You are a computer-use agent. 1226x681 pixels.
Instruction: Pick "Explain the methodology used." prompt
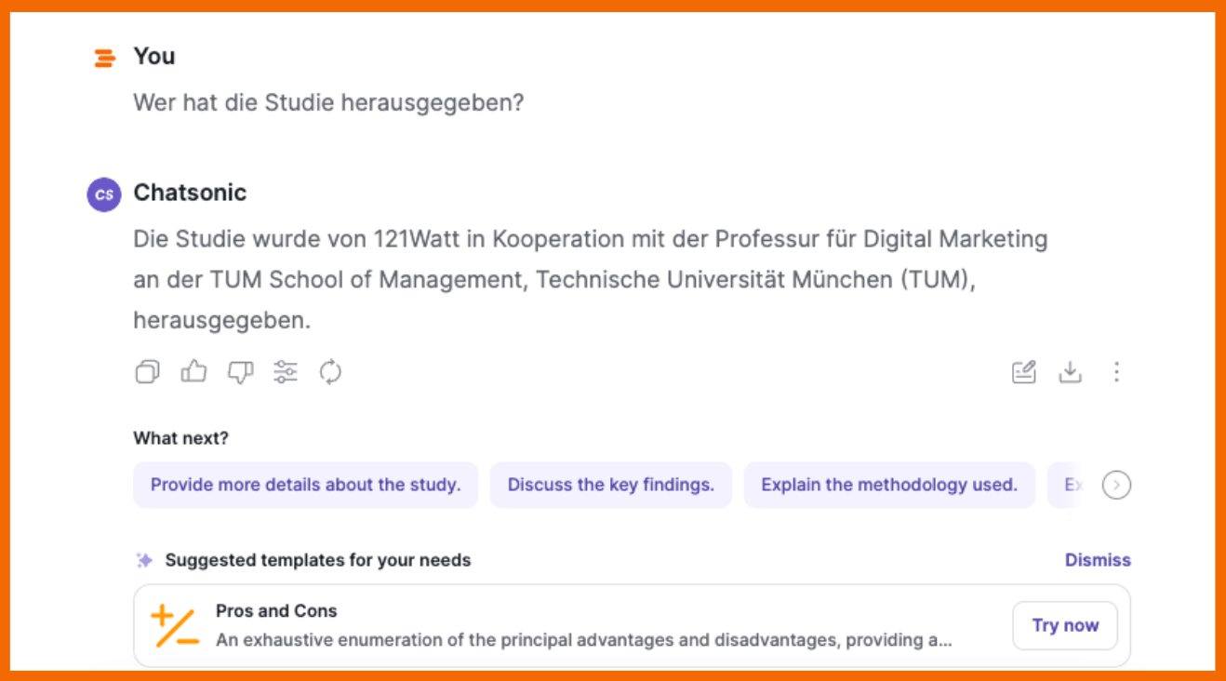pos(888,485)
